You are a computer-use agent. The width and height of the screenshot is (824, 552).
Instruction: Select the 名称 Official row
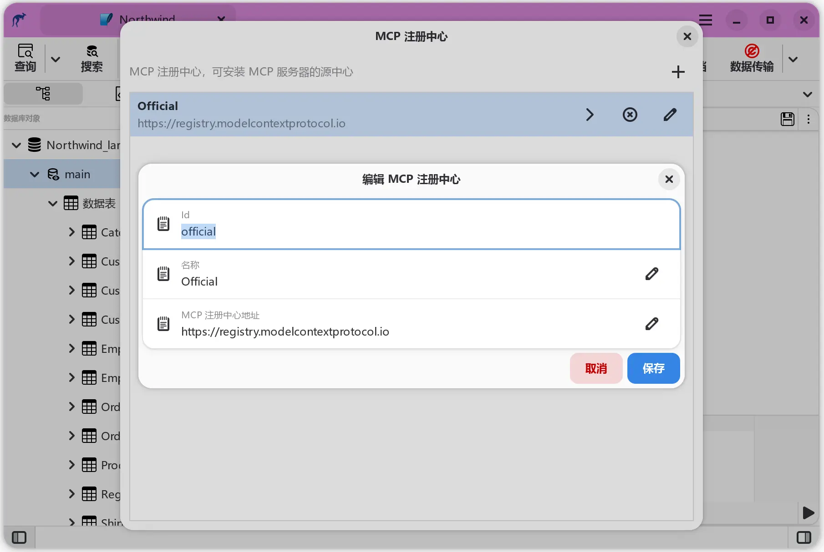(x=412, y=274)
